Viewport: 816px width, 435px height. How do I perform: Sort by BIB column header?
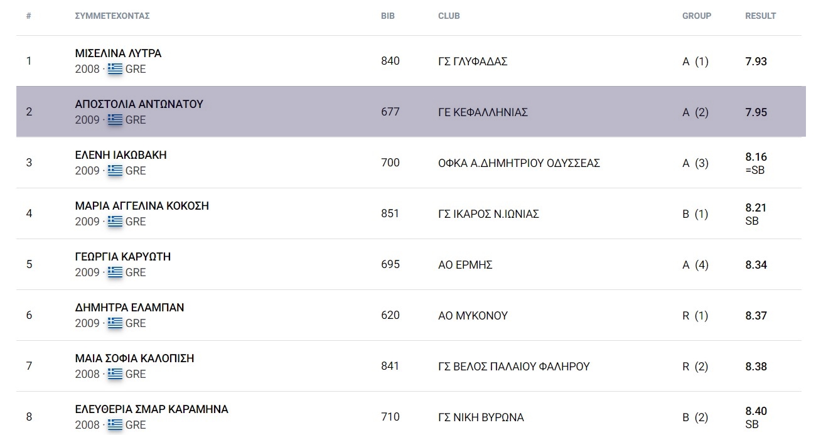(x=388, y=16)
